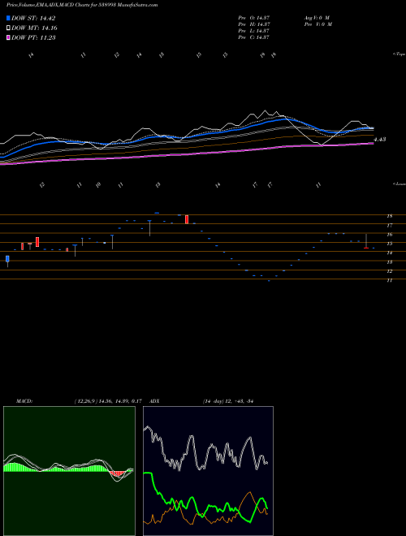Click the ADX '(14 day) 12, +43, -34' text
This screenshot has width=406, height=536.
[x=227, y=401]
